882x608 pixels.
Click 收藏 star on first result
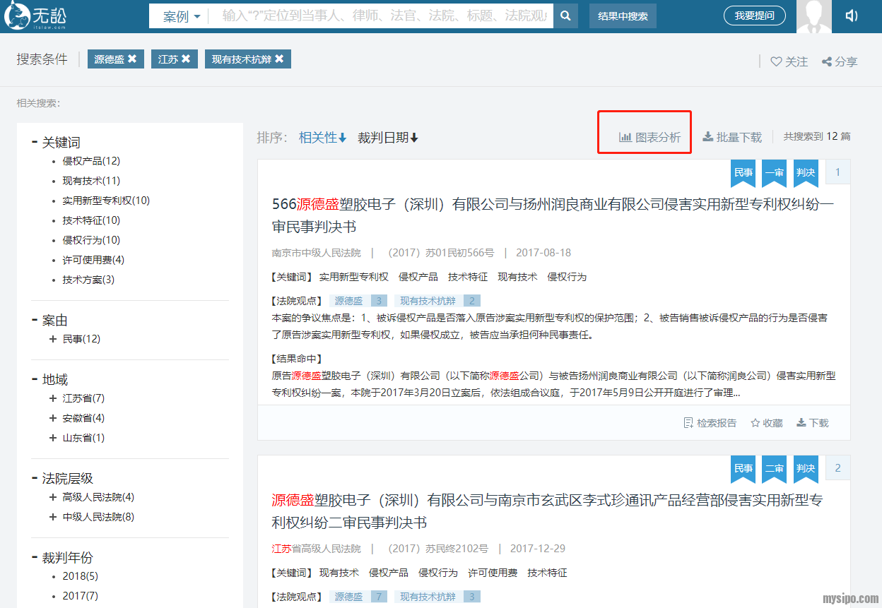coord(755,423)
